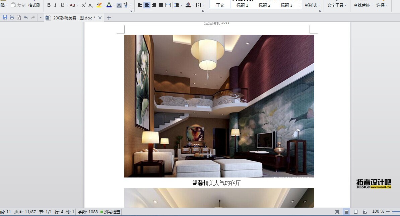Toggle bold formatting
The width and height of the screenshot is (400, 216).
pos(49,5)
